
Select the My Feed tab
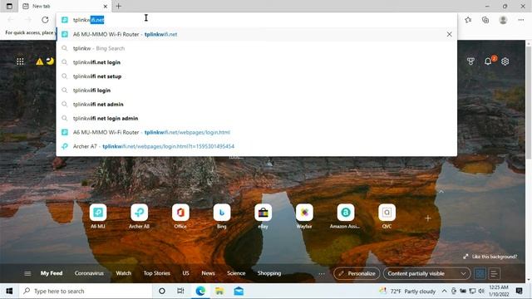(52, 273)
